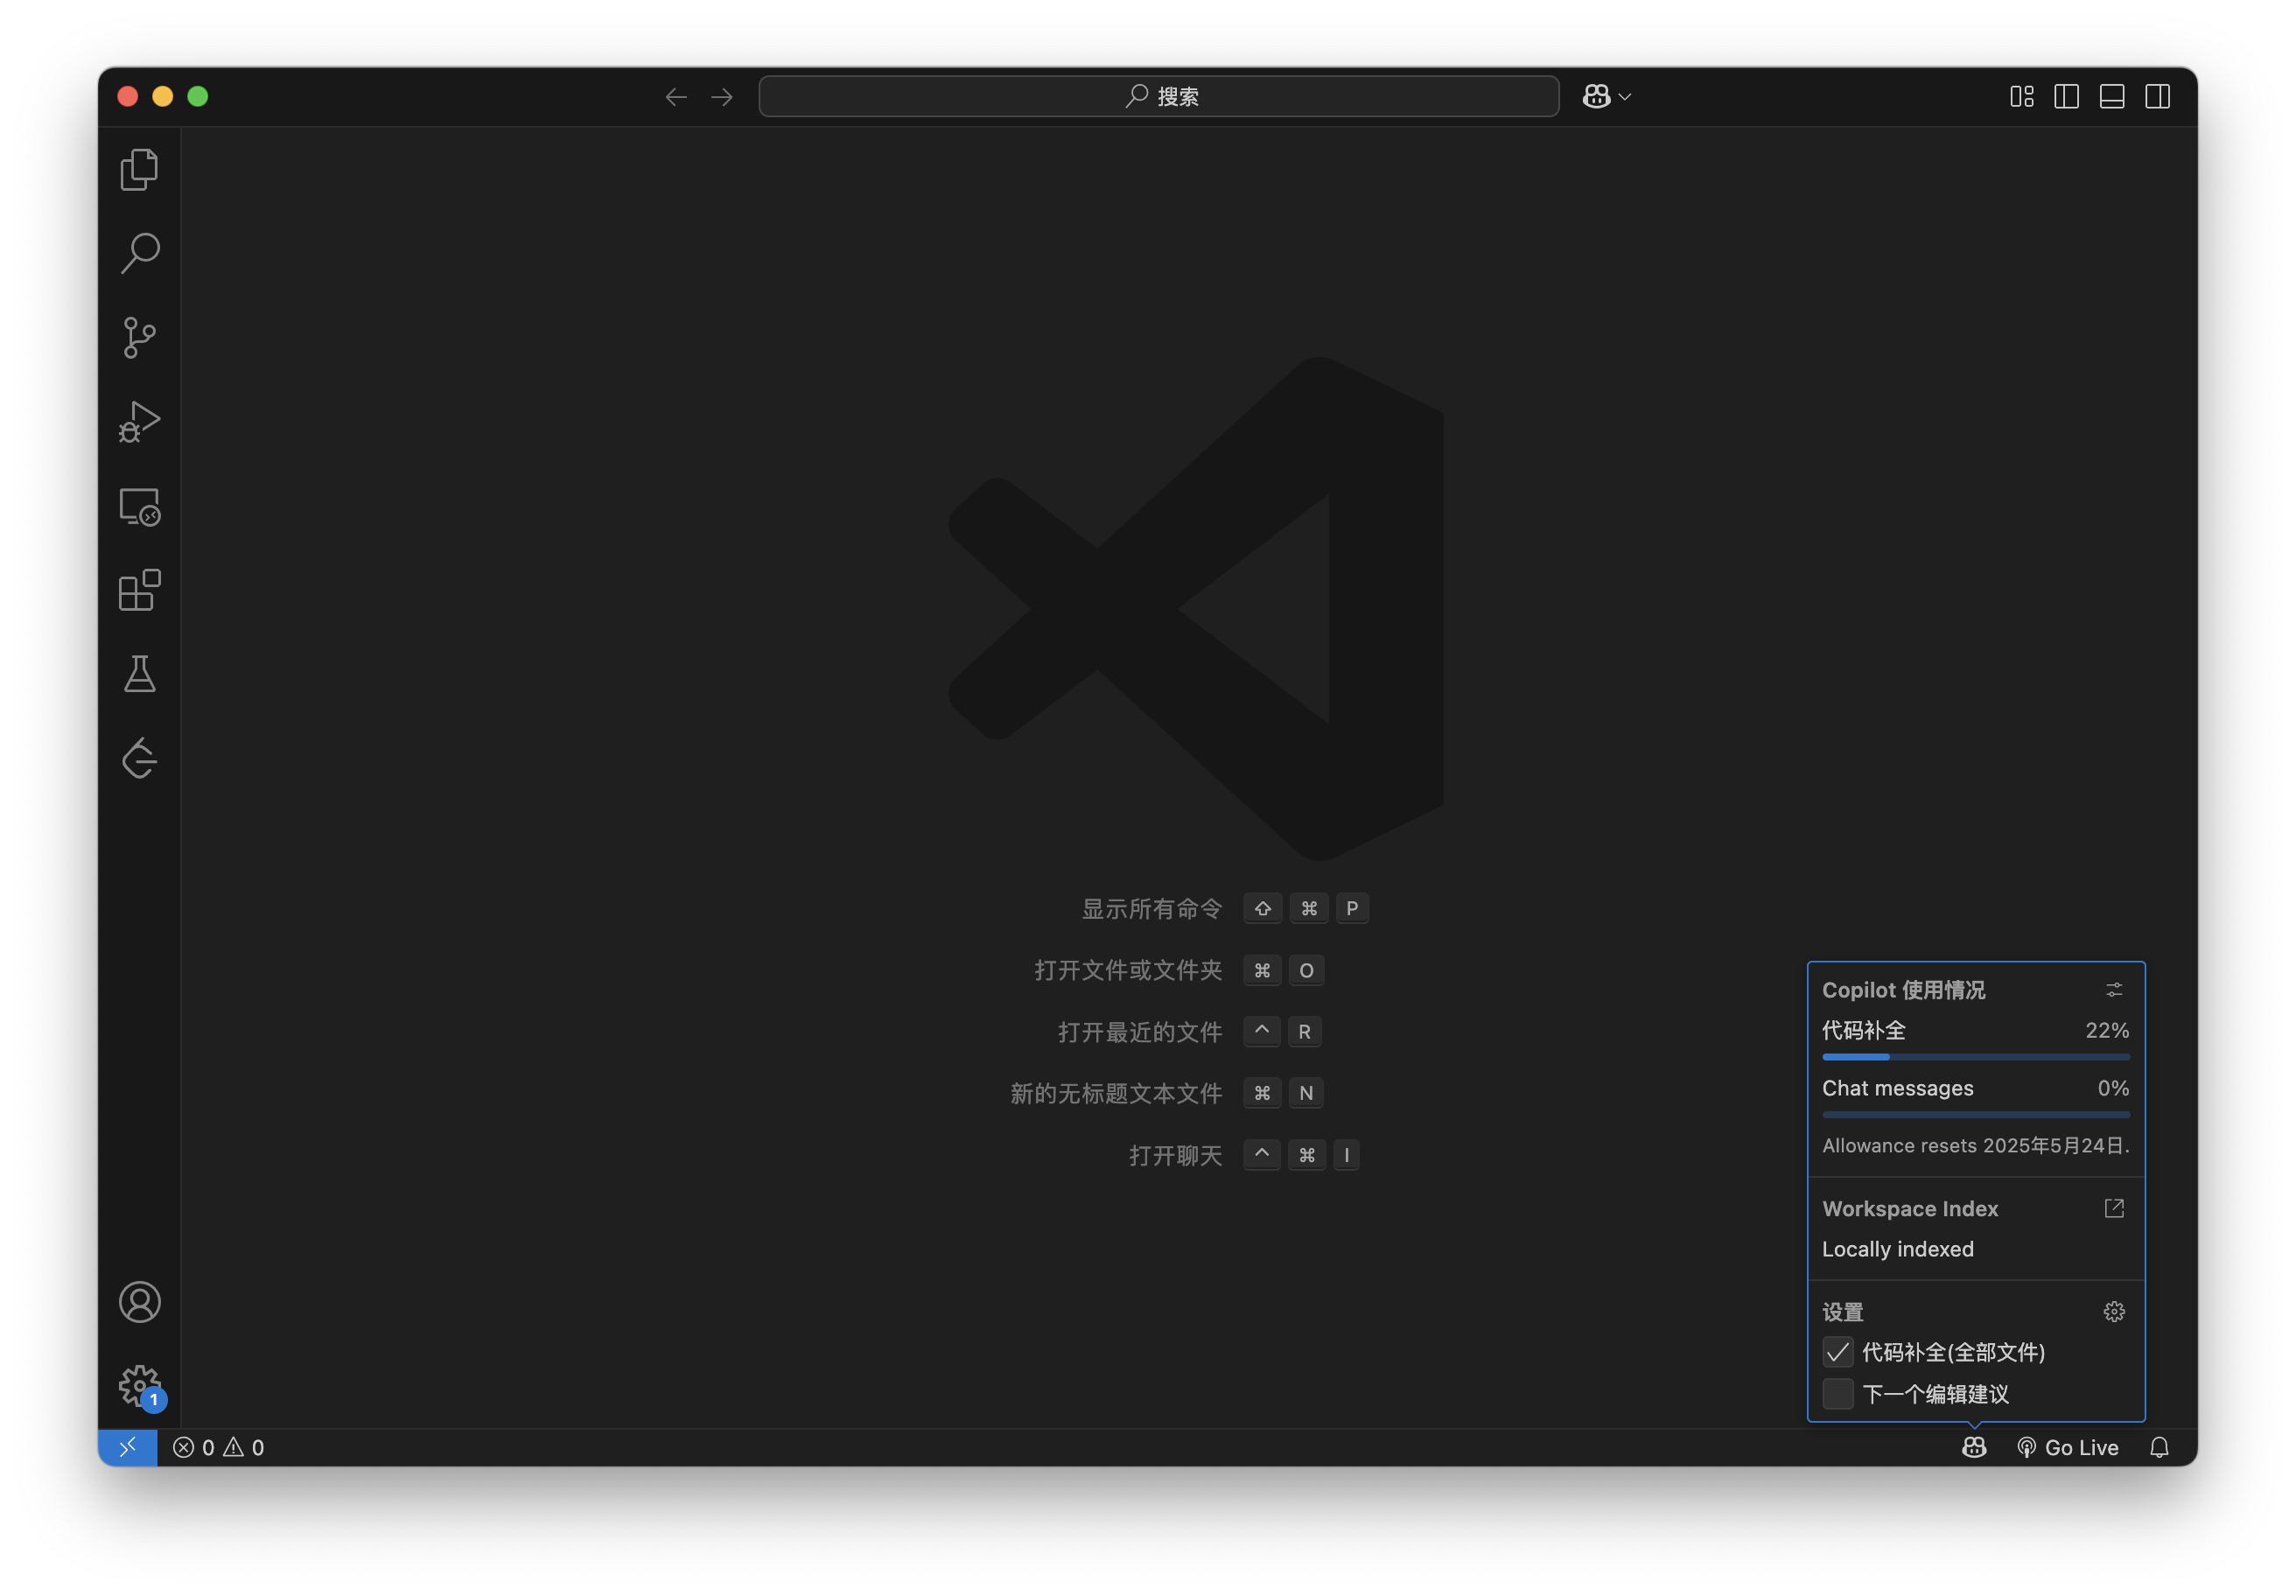Toggle the bottom panel layout button

[2111, 96]
